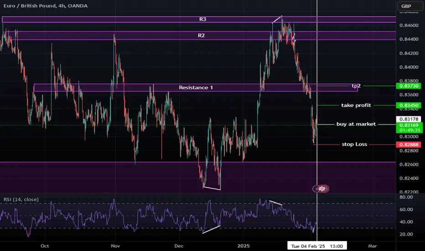Click the buy at market label
The height and width of the screenshot is (251, 425).
[356, 124]
